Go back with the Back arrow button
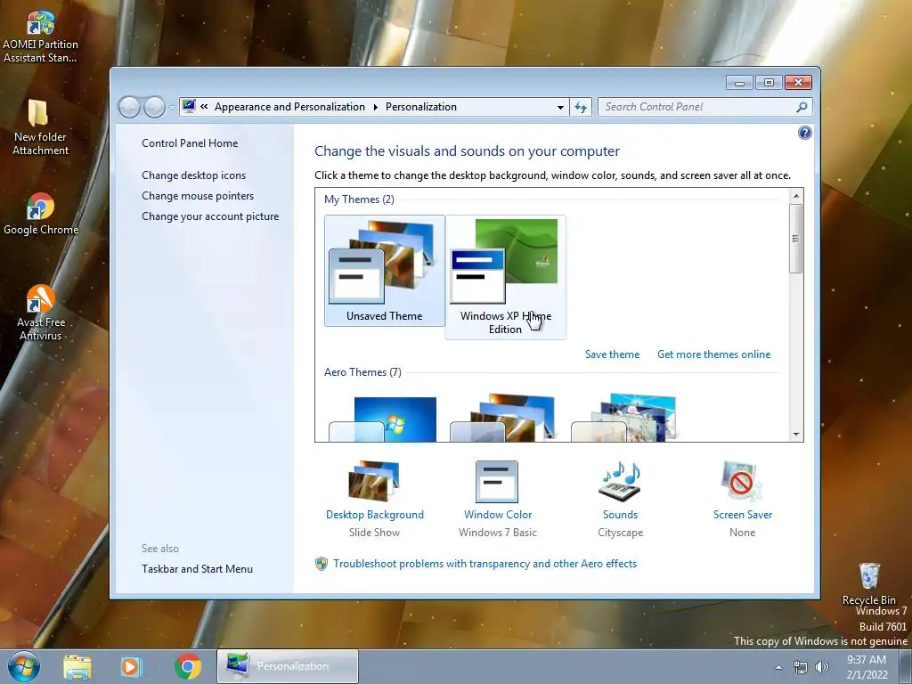The width and height of the screenshot is (912, 684). pos(129,107)
